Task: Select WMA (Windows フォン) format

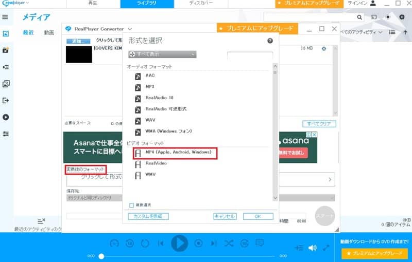Action: pyautogui.click(x=168, y=131)
